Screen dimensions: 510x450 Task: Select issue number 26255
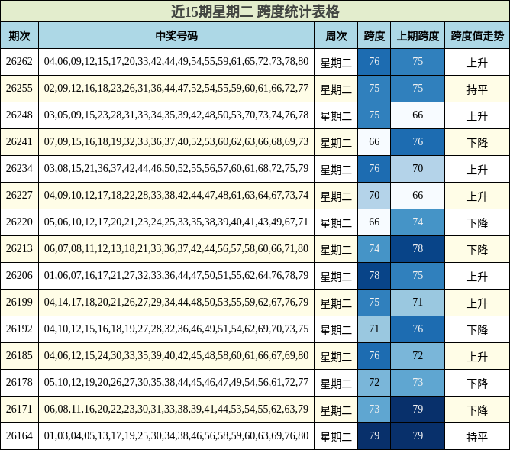click(19, 88)
